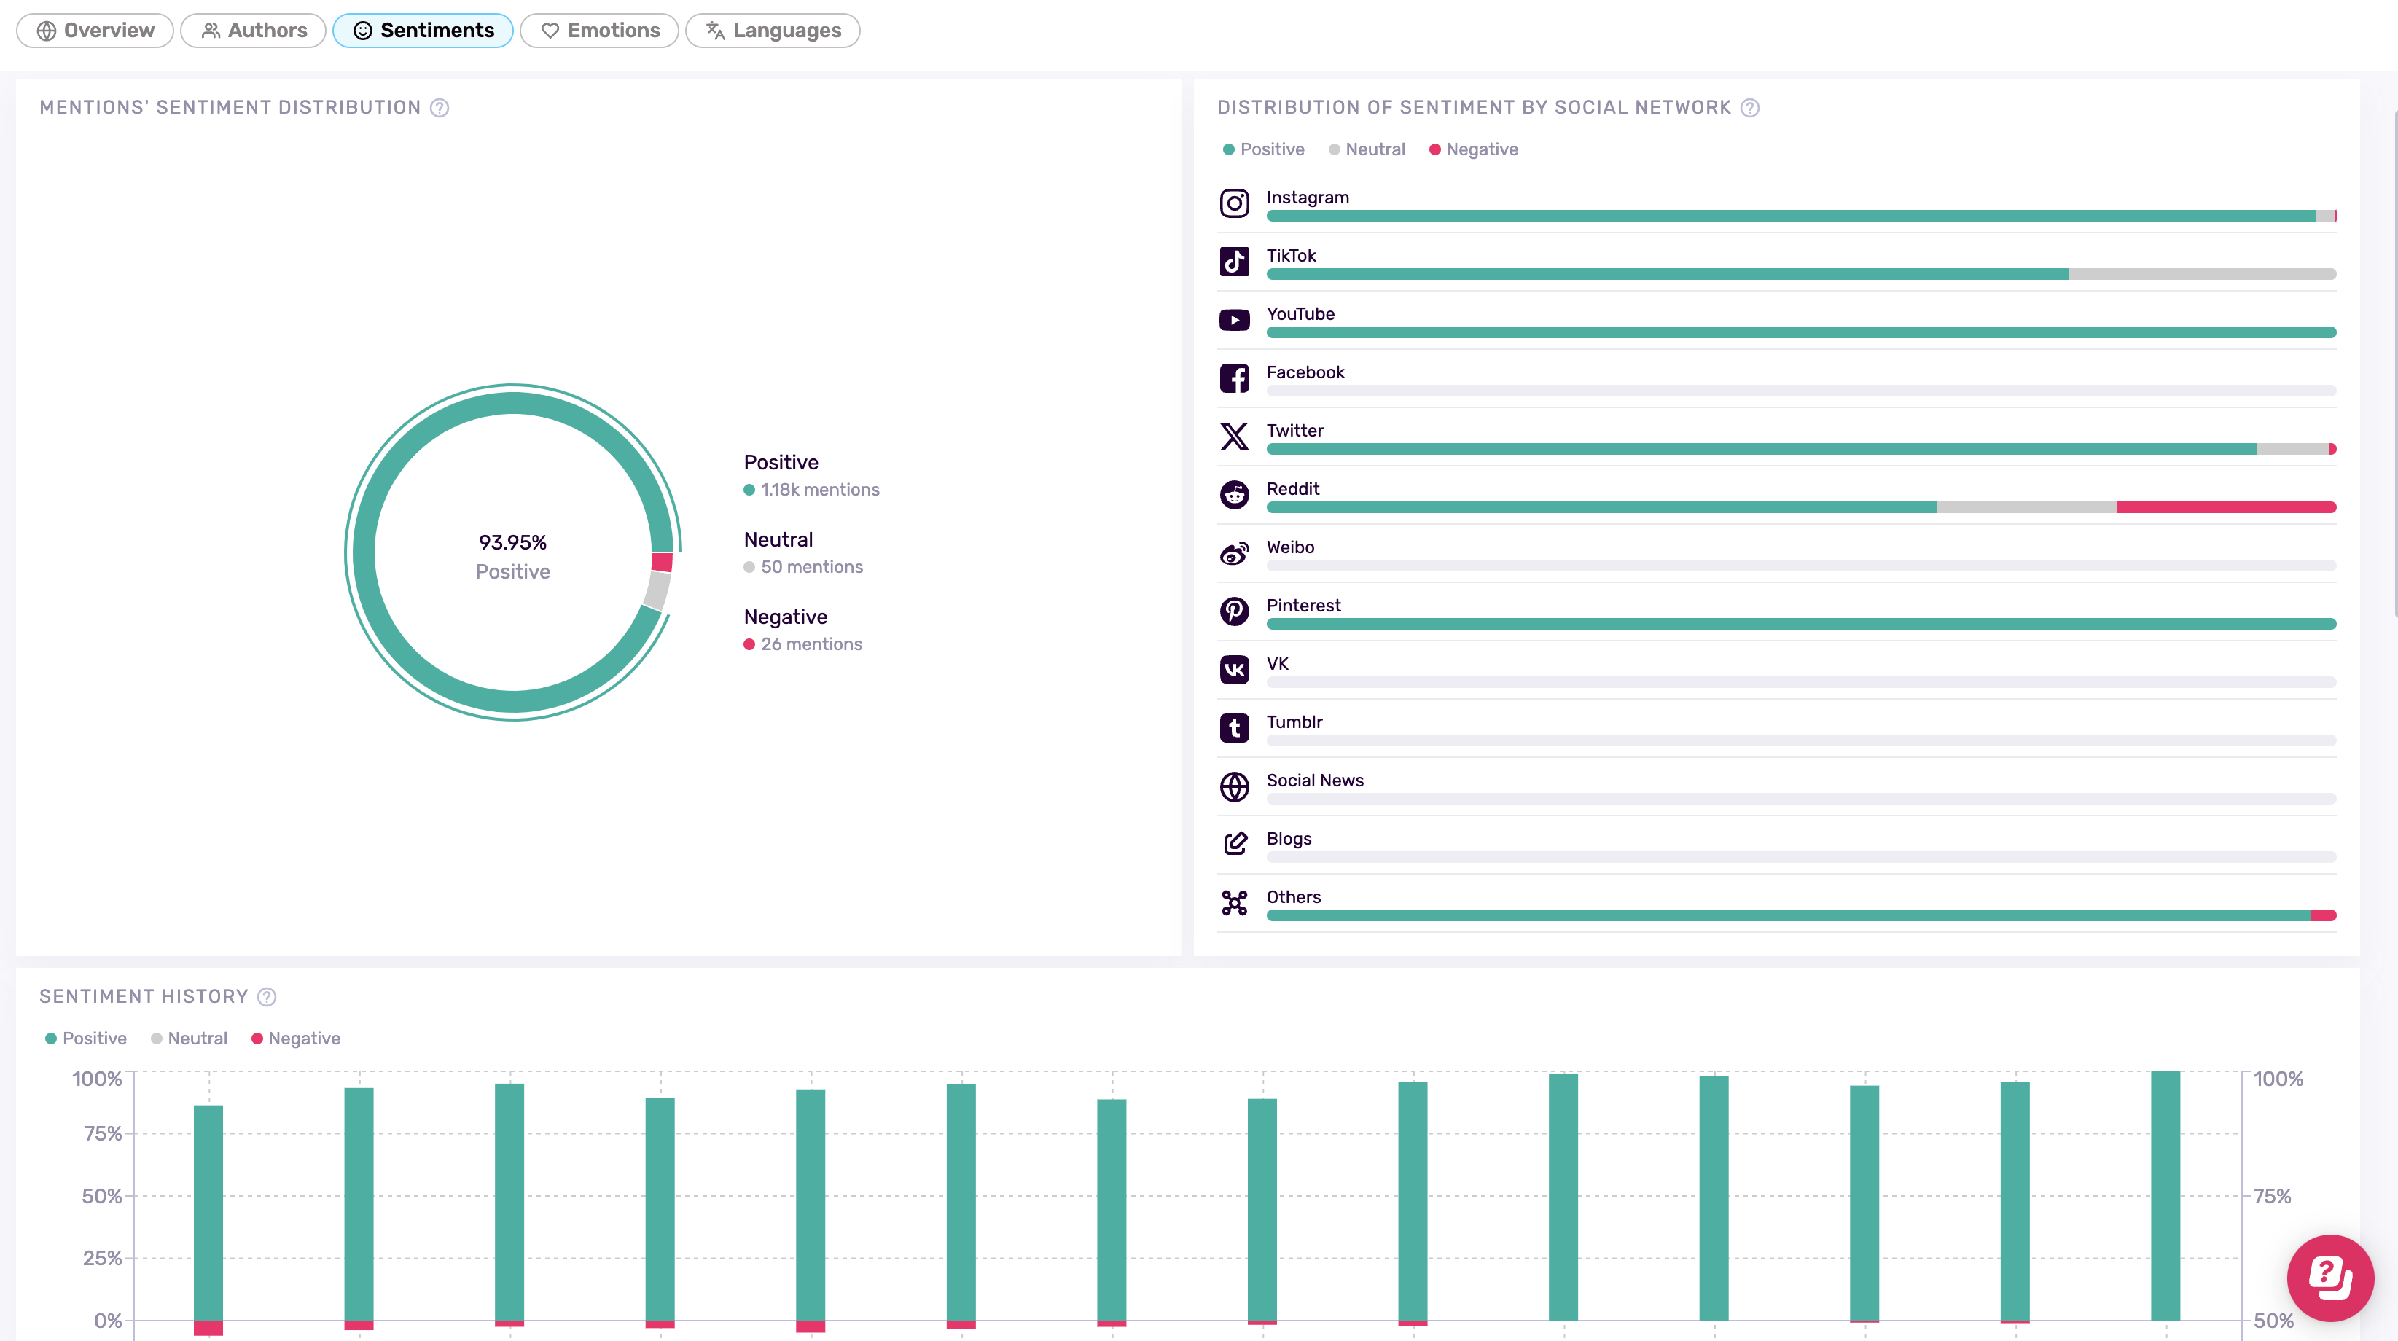2398x1341 pixels.
Task: Open the Overview tab
Action: click(x=95, y=31)
